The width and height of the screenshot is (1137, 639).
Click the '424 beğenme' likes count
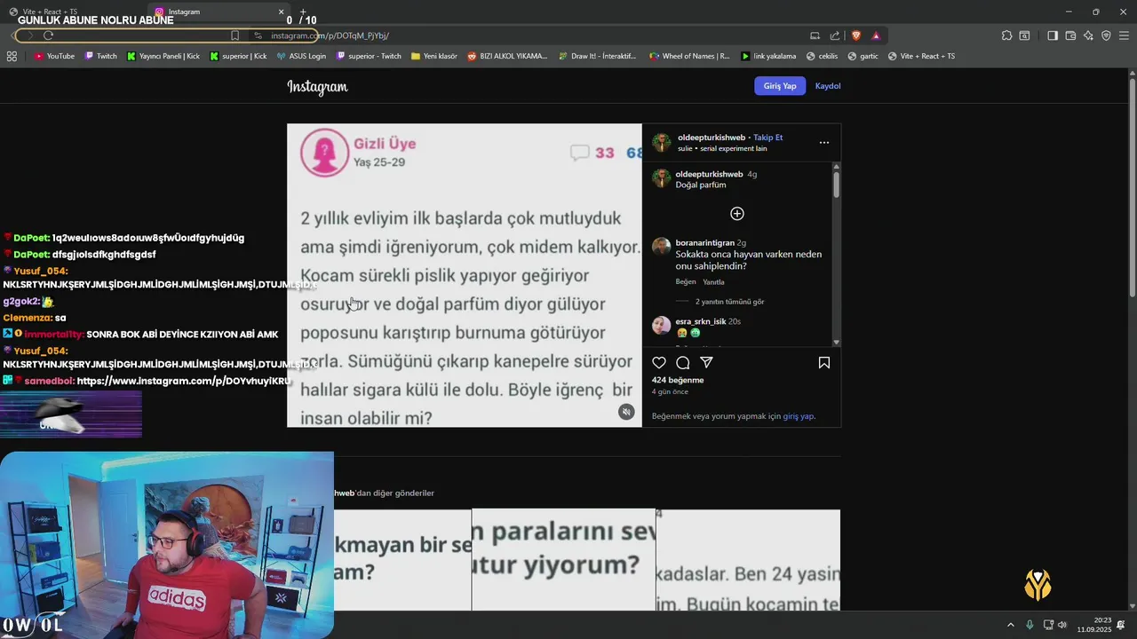tap(678, 380)
